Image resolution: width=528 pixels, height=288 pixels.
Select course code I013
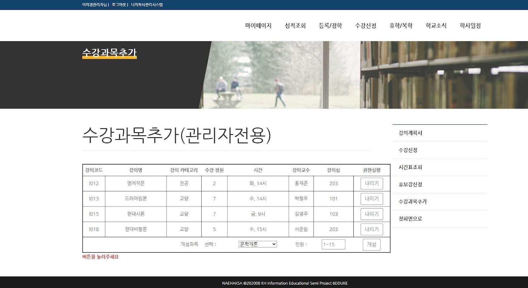(94, 199)
